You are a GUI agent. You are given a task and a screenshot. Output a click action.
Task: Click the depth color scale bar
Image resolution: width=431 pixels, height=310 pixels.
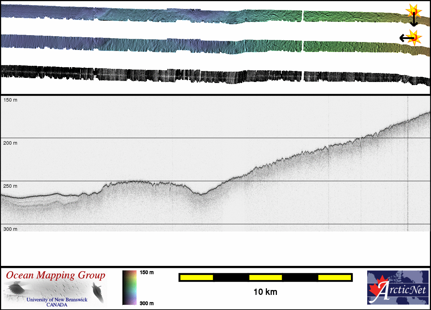click(x=129, y=288)
